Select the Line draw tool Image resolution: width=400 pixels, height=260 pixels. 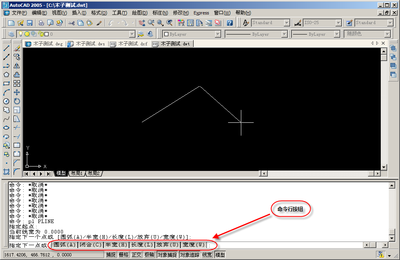tap(6, 48)
